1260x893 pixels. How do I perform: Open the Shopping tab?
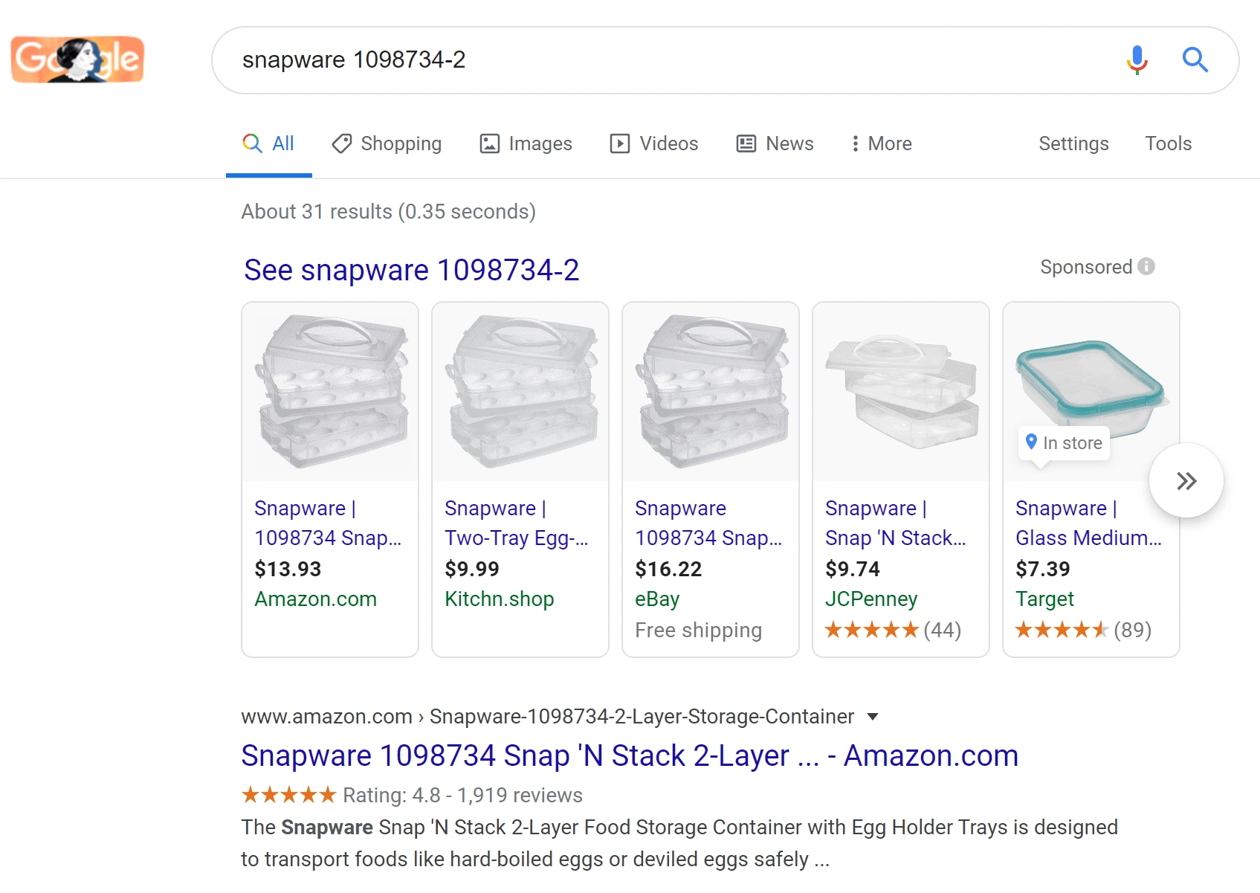(387, 144)
